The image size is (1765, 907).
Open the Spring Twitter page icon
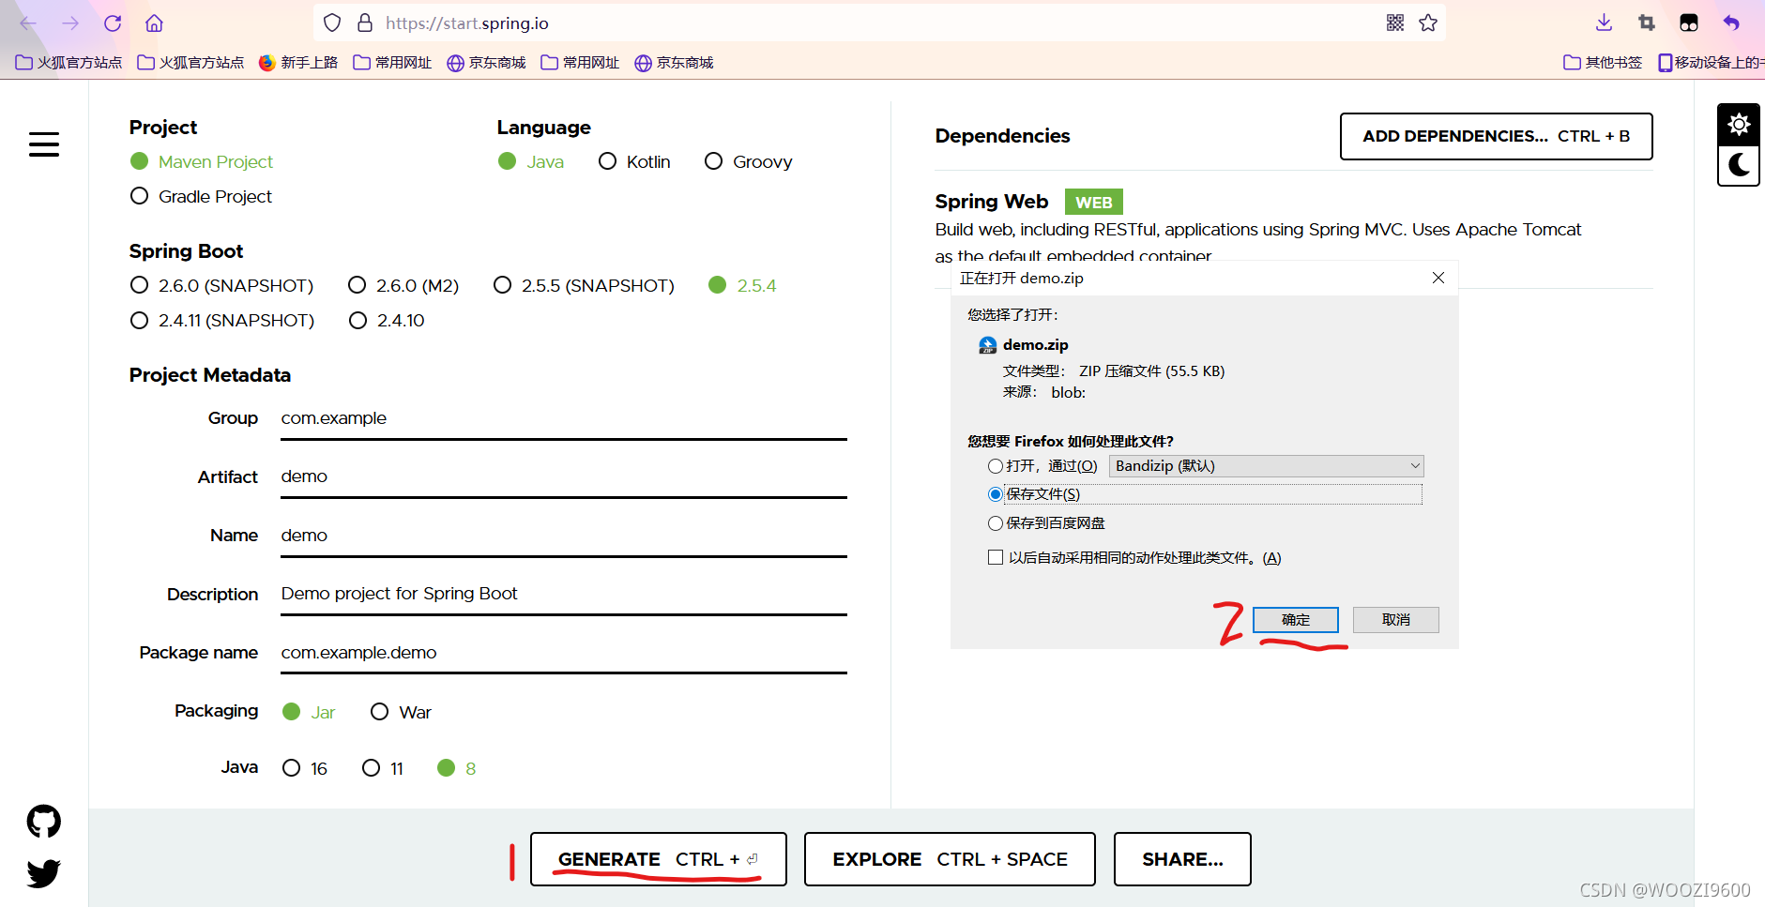pyautogui.click(x=44, y=873)
